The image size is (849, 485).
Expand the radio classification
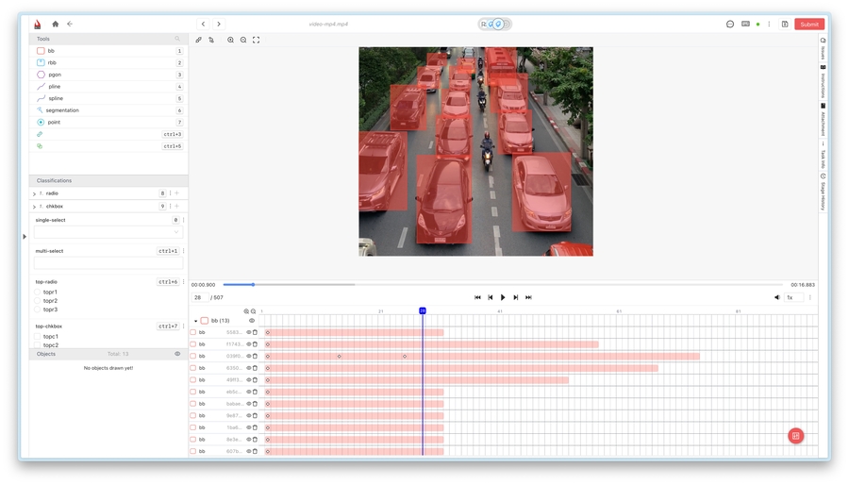point(35,193)
